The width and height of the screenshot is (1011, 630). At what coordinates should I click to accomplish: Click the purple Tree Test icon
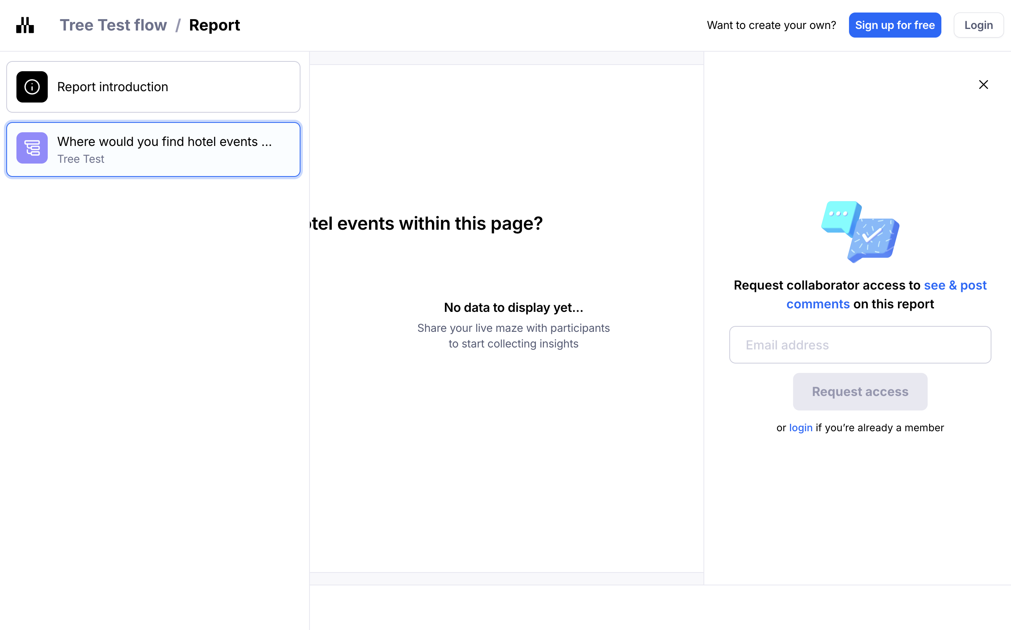[32, 148]
